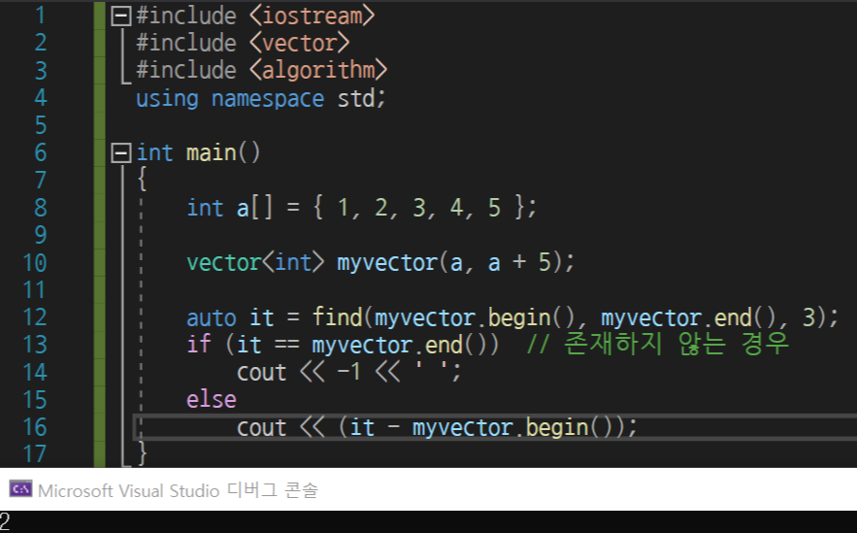Click 'myvector.begin()' on line 12
Image resolution: width=857 pixels, height=533 pixels.
coord(475,317)
